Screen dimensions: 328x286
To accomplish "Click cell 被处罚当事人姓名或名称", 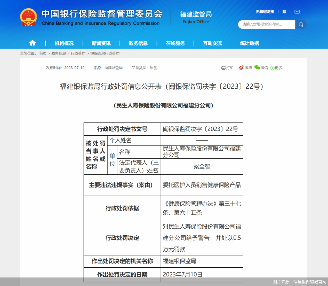I will (95, 155).
